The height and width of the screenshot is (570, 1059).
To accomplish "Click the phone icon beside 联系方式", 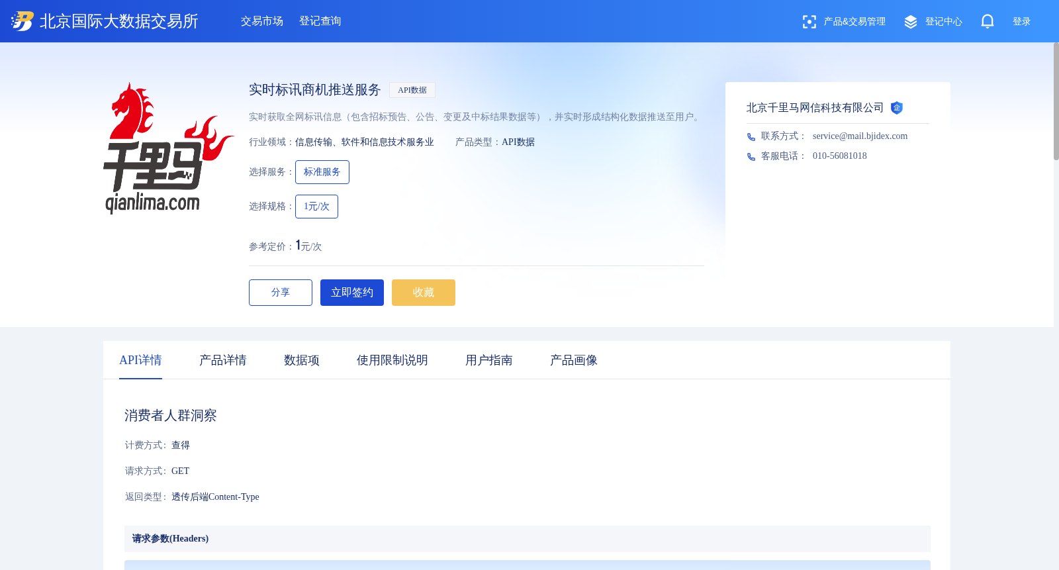I will [x=751, y=137].
